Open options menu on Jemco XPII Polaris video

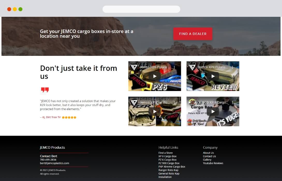[232, 67]
